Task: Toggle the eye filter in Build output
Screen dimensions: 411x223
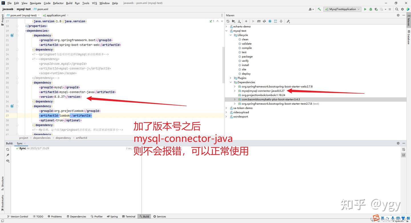Action: tap(8, 161)
